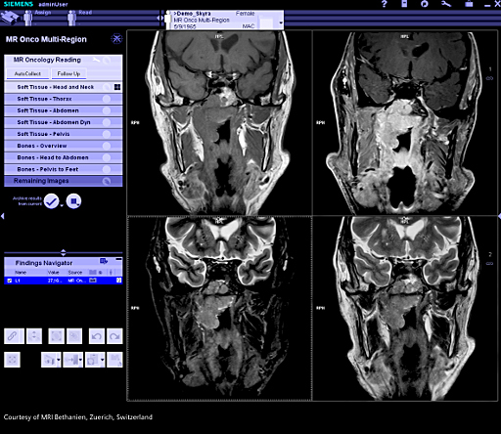This screenshot has width=501, height=434.
Task: Toggle the L1 finding checkbox
Action: tap(10, 281)
